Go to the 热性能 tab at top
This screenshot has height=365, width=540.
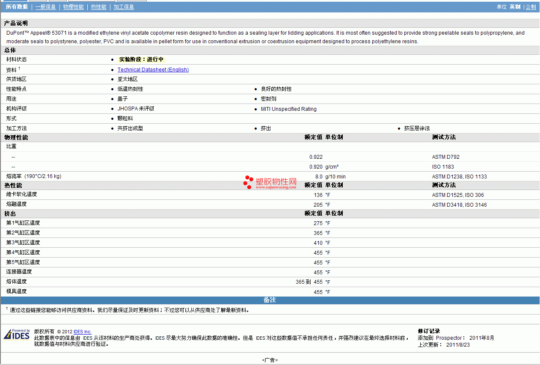click(99, 7)
